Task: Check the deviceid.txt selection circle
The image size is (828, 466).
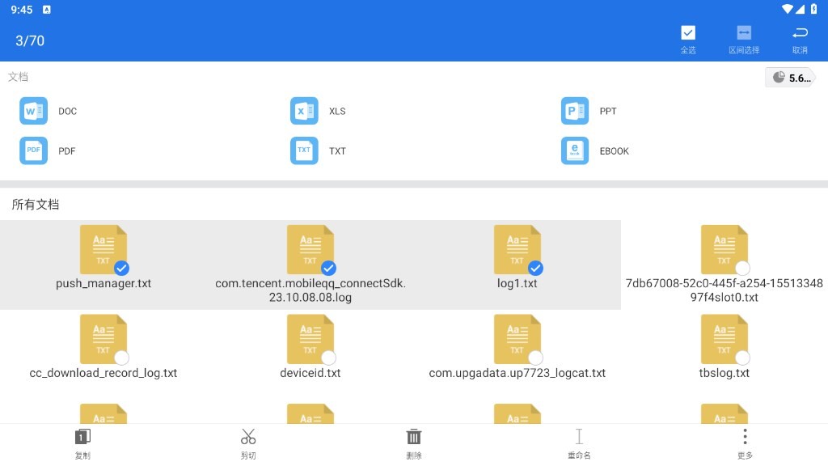Action: click(328, 357)
